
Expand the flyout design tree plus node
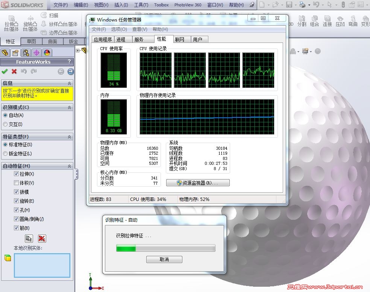77,50
